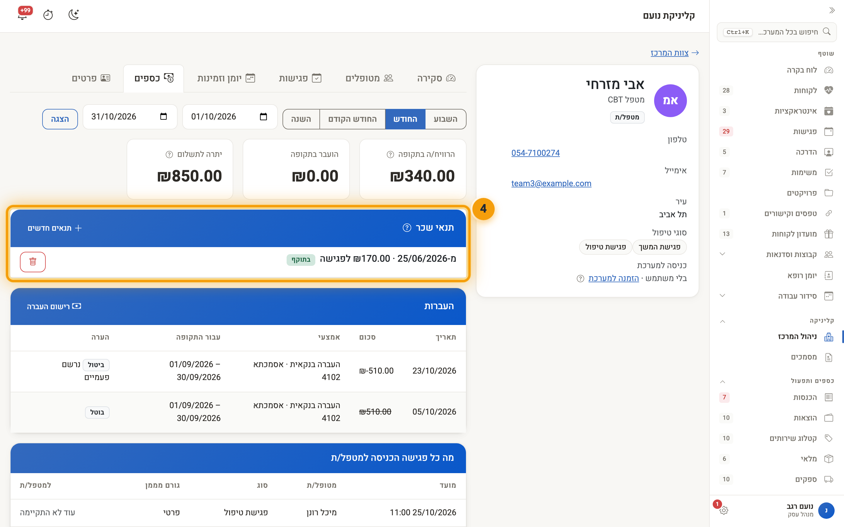
Task: Open the timer stopwatch icon
Action: tap(48, 15)
